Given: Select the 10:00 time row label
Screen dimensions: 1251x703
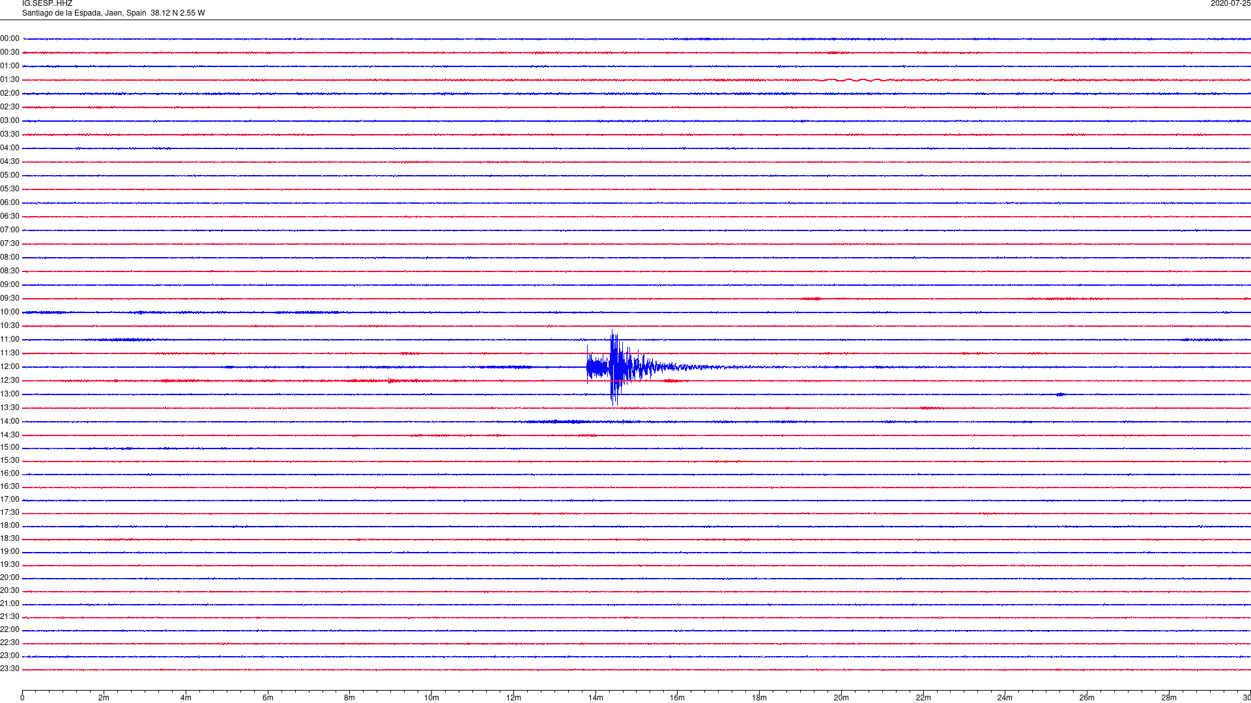Looking at the screenshot, I should tap(10, 312).
